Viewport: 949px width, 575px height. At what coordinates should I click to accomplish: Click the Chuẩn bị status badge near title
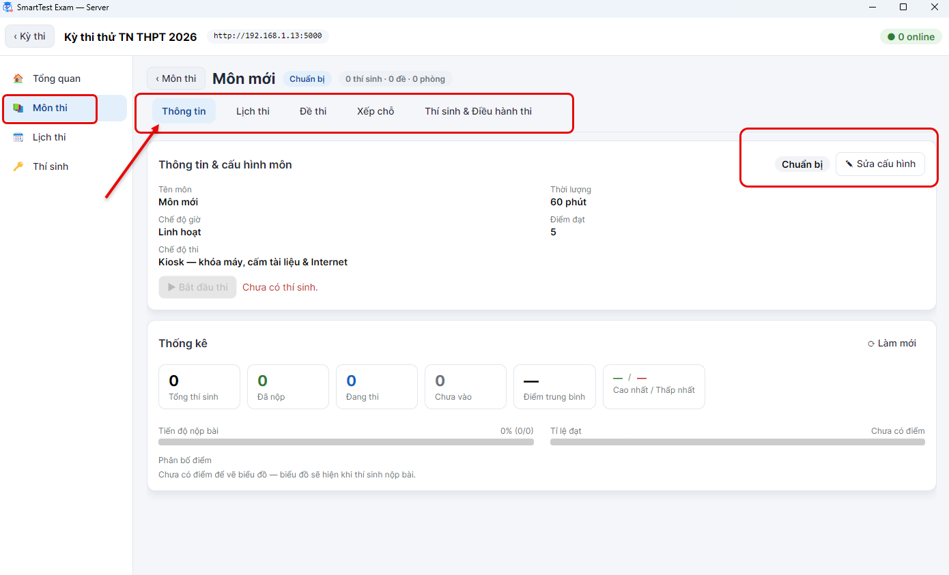pos(307,79)
